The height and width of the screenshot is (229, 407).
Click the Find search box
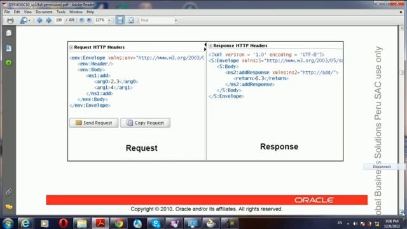[157, 20]
